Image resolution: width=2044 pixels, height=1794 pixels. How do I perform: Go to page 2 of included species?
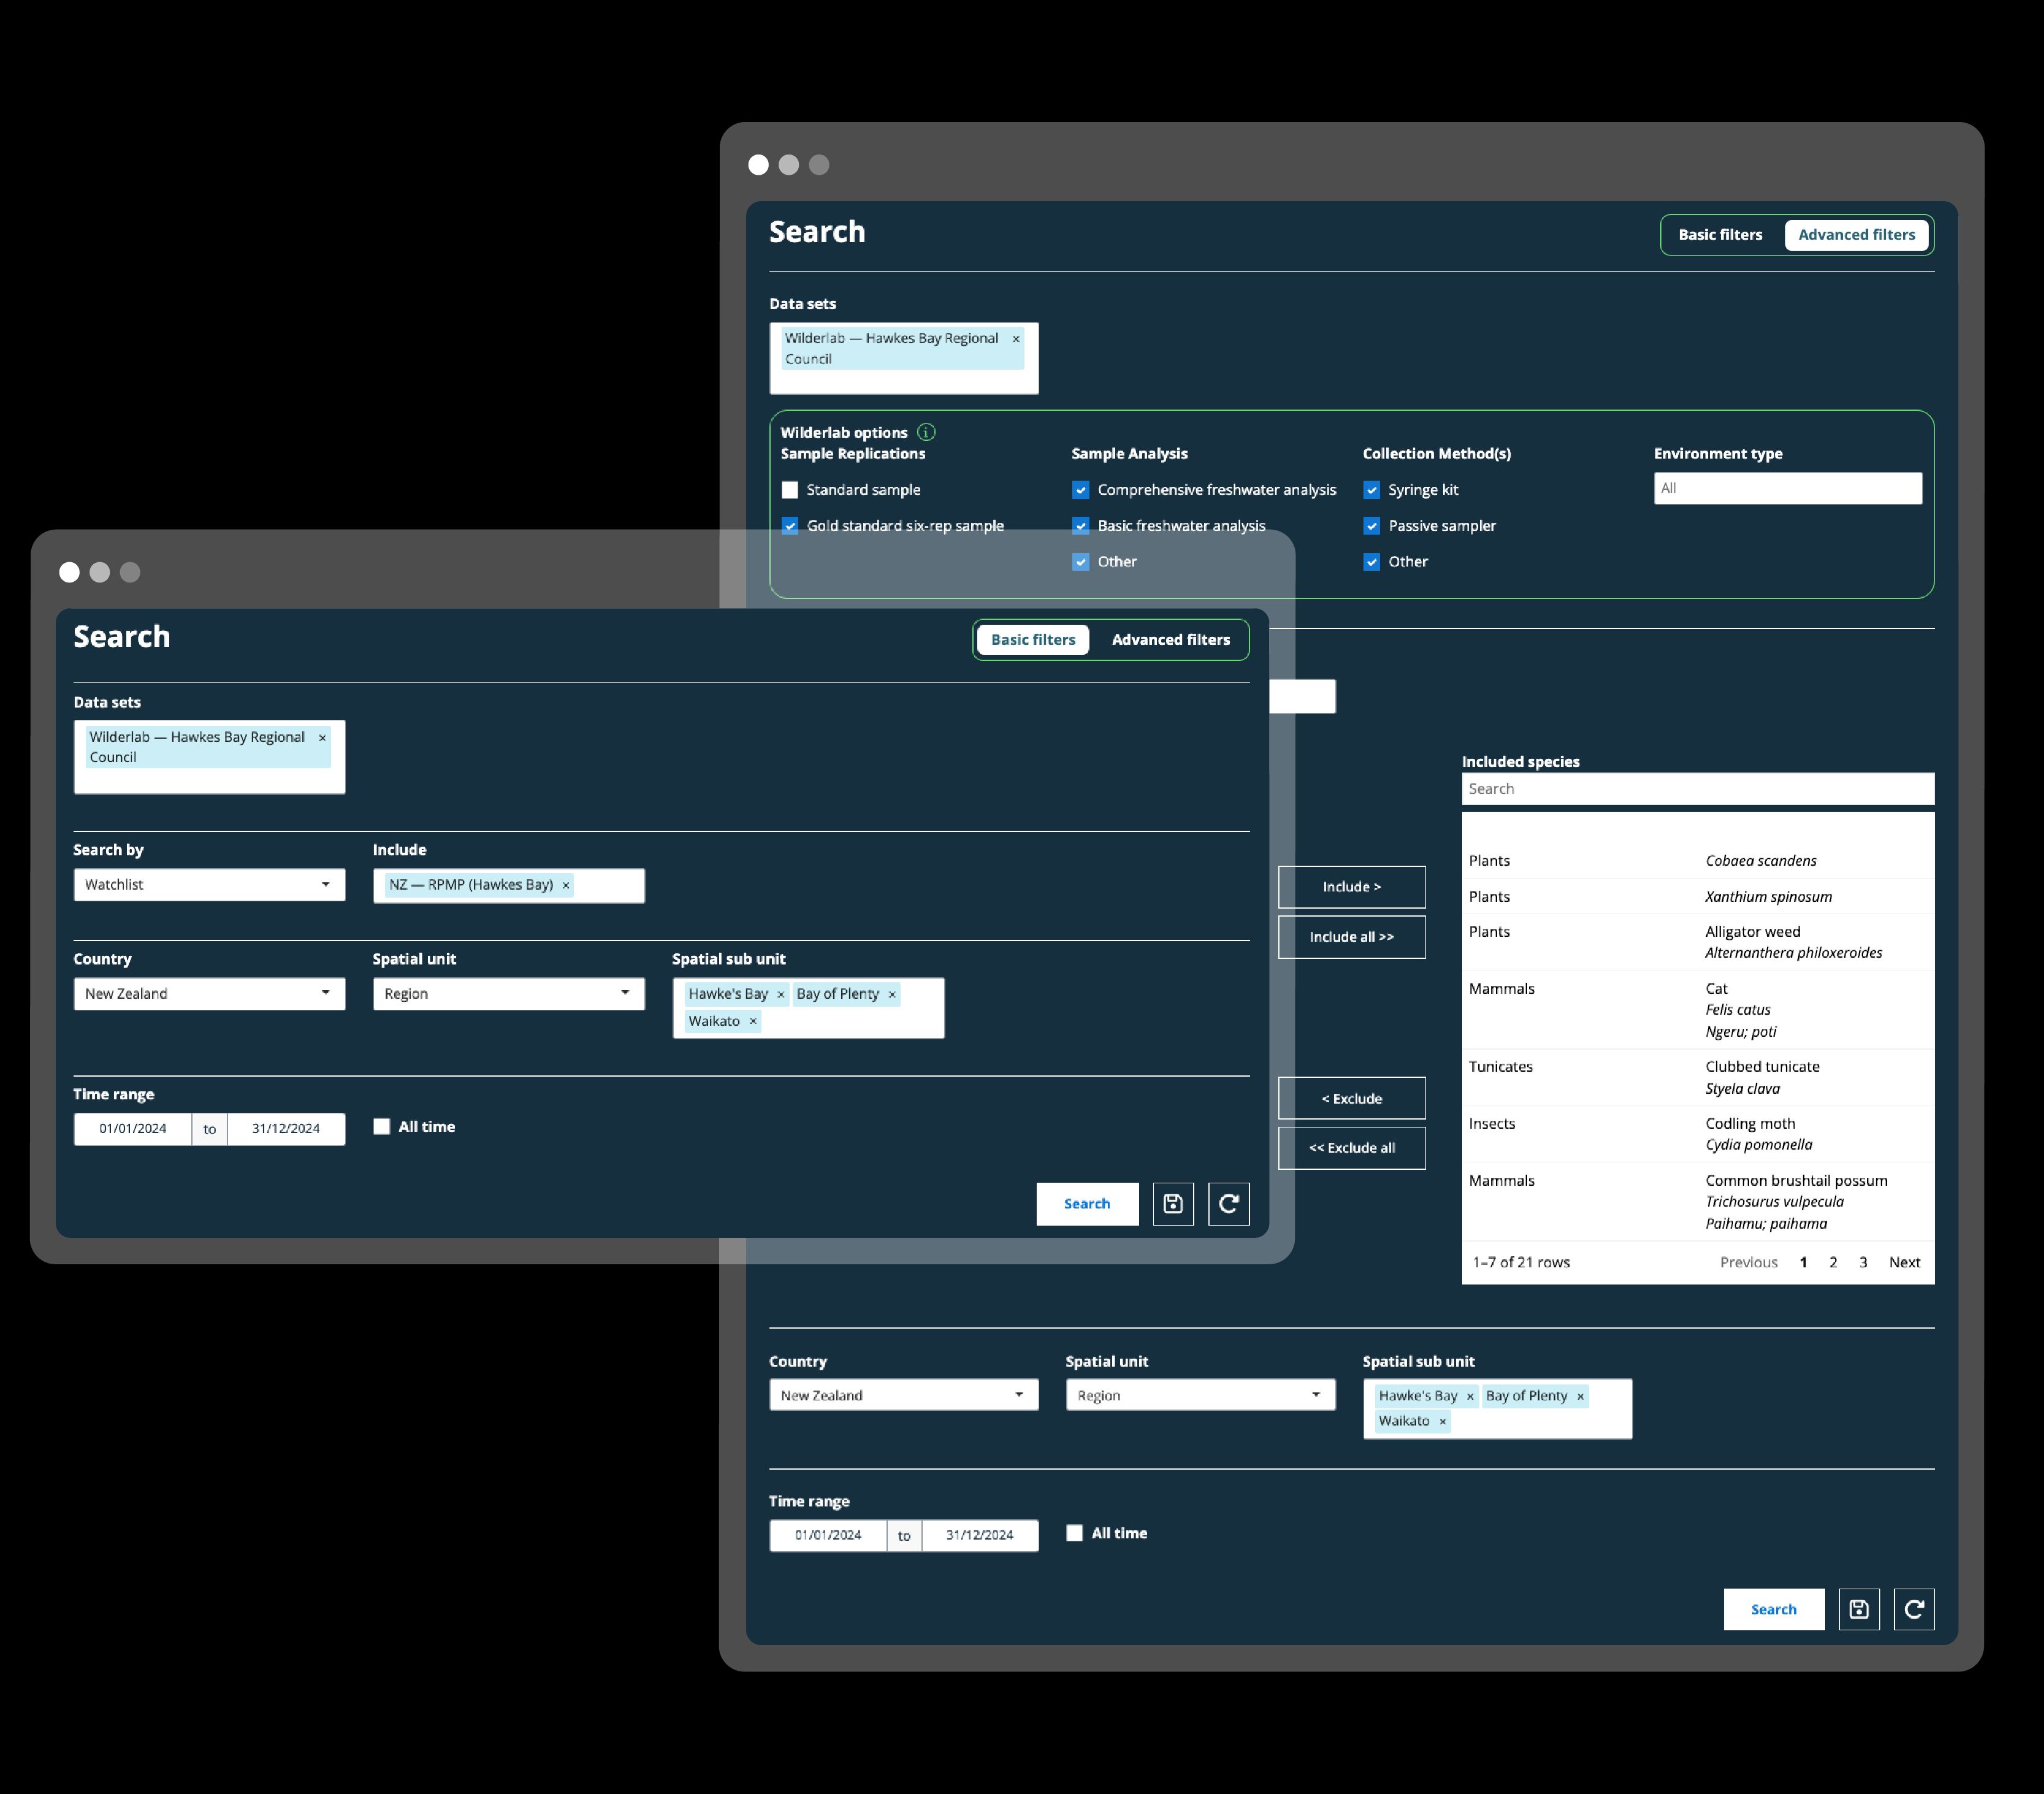click(1833, 1262)
